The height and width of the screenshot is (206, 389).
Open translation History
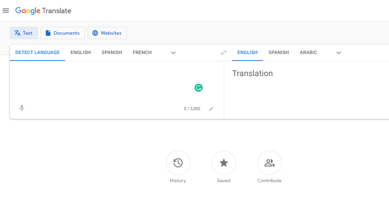click(178, 163)
